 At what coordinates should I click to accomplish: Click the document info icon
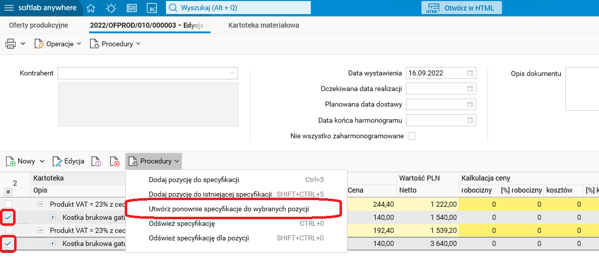tap(96, 161)
